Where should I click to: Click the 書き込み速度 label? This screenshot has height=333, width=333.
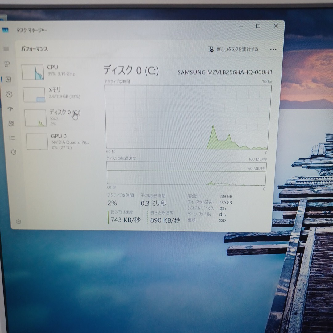coord(162,212)
